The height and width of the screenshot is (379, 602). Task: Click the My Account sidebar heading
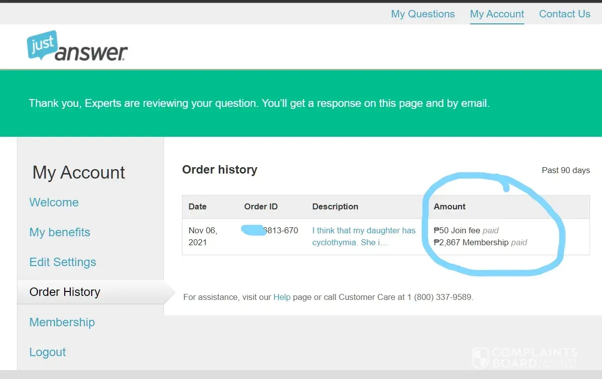point(79,173)
